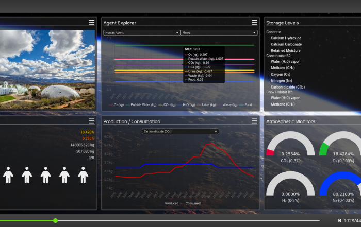Select Retained Moisture under Concrete

[x=286, y=50]
